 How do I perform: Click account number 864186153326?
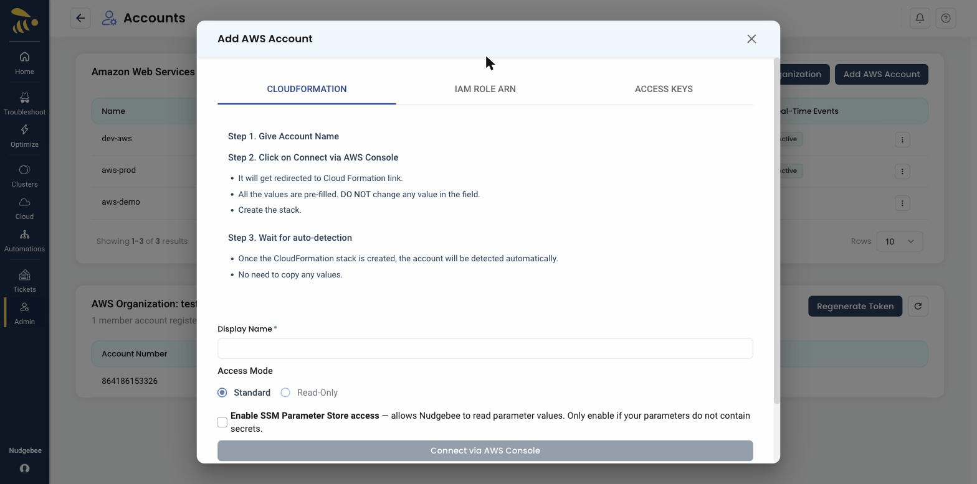[x=130, y=381]
